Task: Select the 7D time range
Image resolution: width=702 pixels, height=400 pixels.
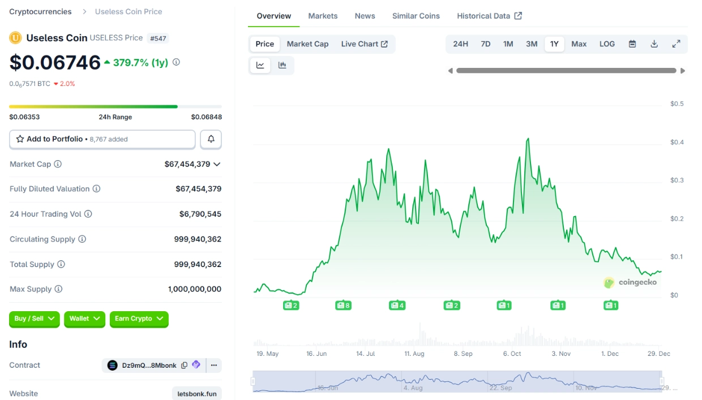Action: click(485, 44)
